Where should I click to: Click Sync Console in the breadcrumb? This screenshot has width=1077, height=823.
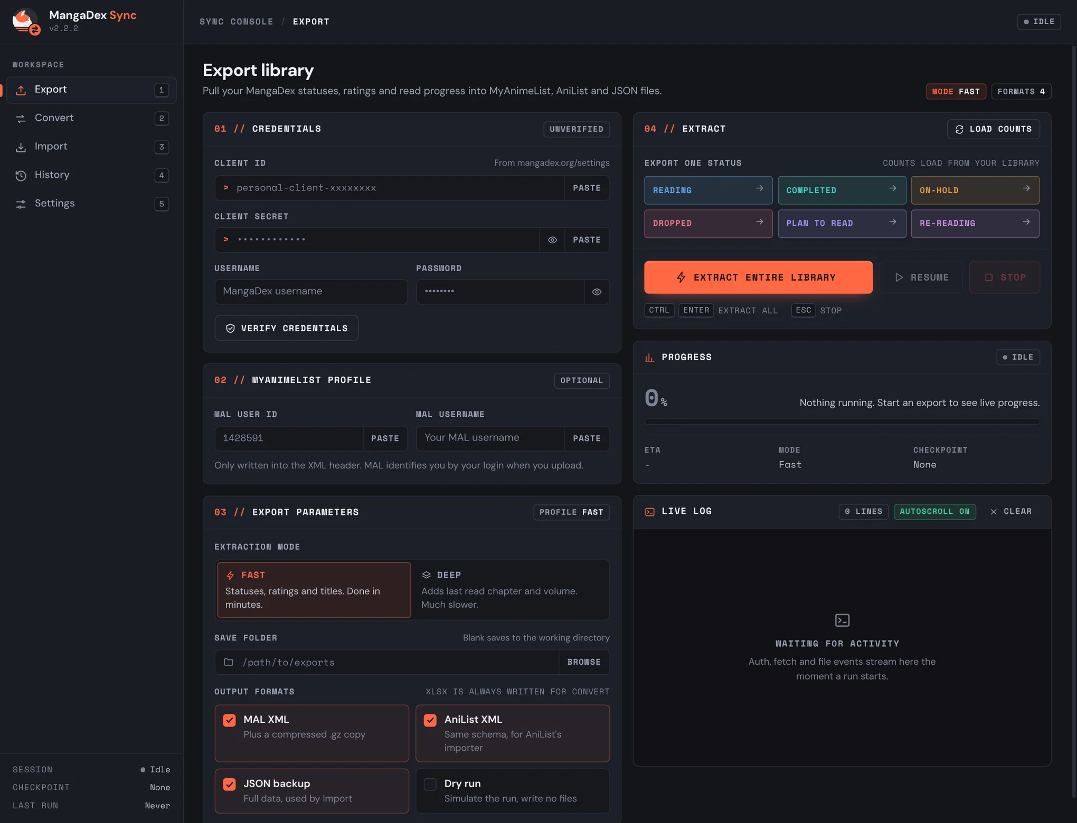(x=236, y=22)
